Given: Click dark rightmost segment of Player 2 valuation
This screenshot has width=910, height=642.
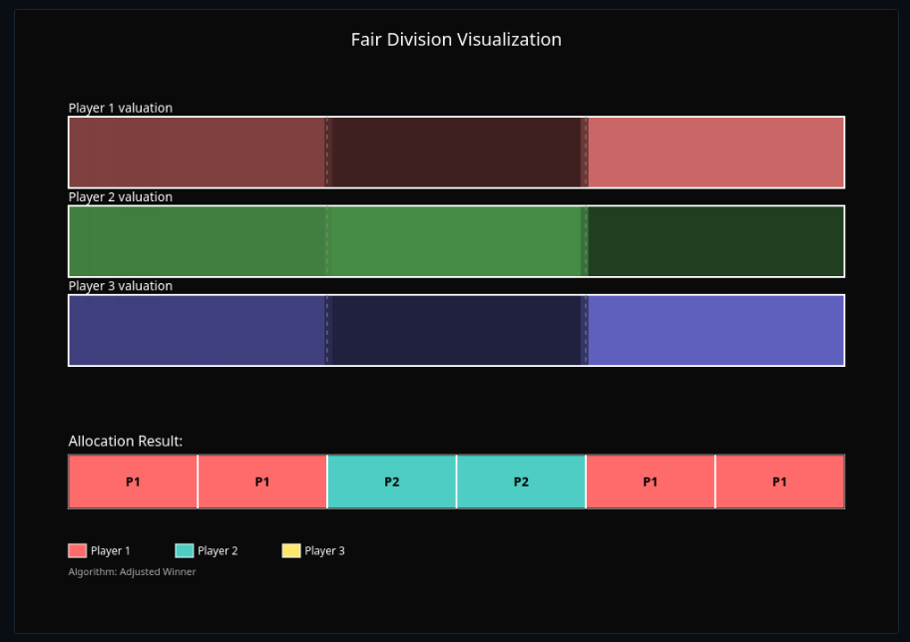Looking at the screenshot, I should click(715, 241).
